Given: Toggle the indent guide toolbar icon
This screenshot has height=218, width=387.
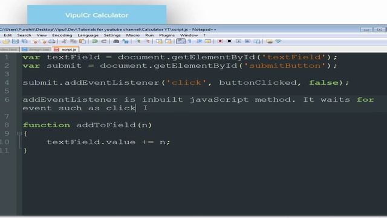Looking at the screenshot, I should 199,41.
